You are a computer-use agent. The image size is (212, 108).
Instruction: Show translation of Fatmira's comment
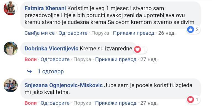click(x=134, y=33)
